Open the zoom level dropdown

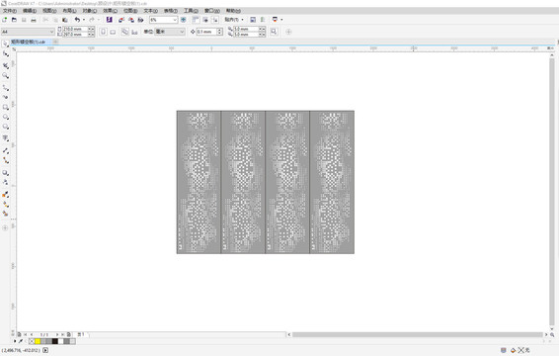tap(175, 20)
